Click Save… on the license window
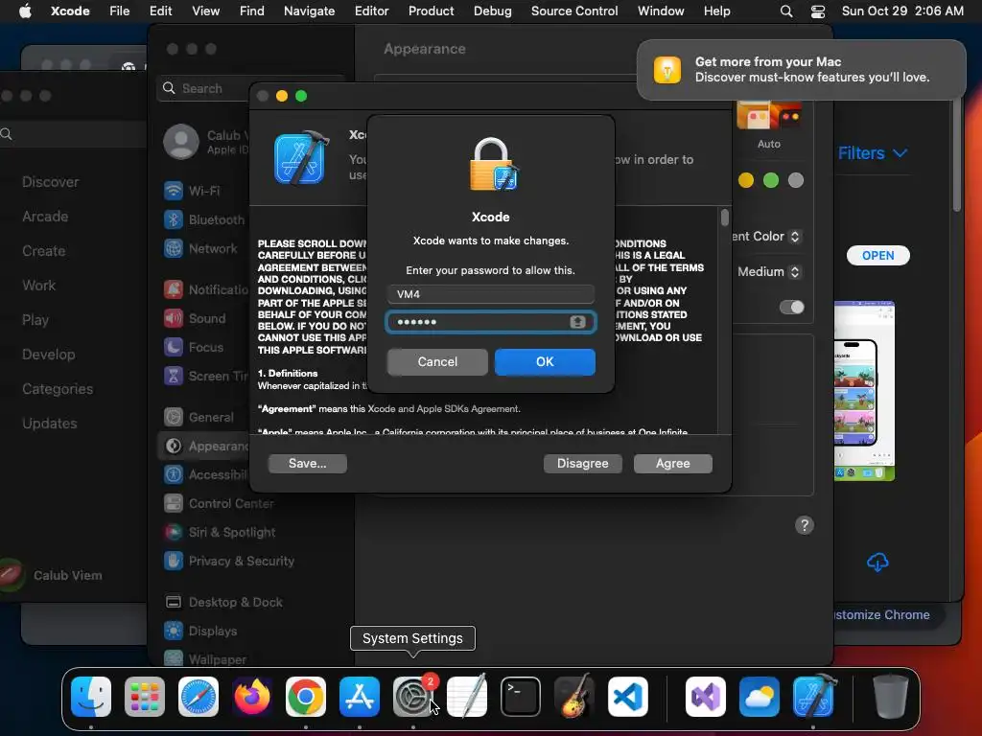The height and width of the screenshot is (736, 982). point(308,464)
